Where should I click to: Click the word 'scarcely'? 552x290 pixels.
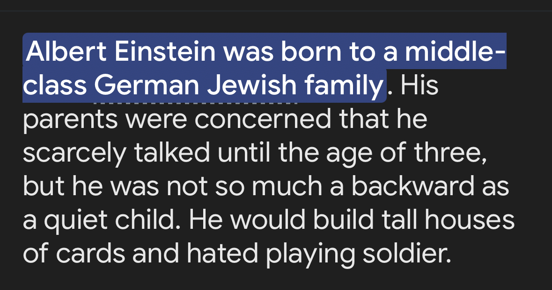(74, 154)
